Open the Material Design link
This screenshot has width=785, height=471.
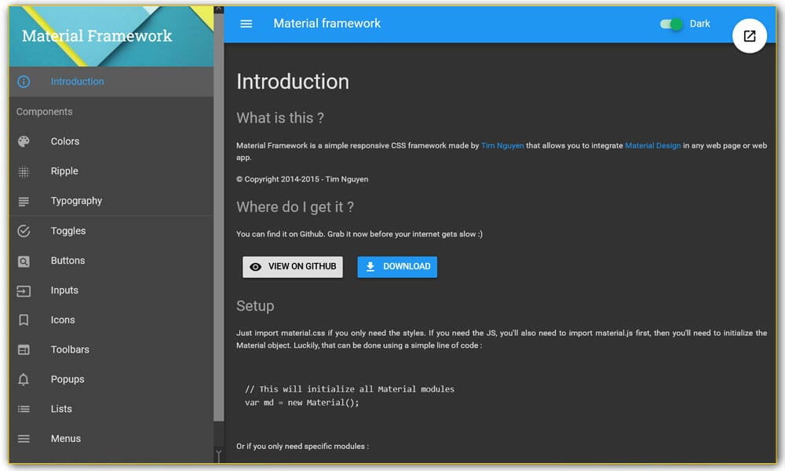653,145
